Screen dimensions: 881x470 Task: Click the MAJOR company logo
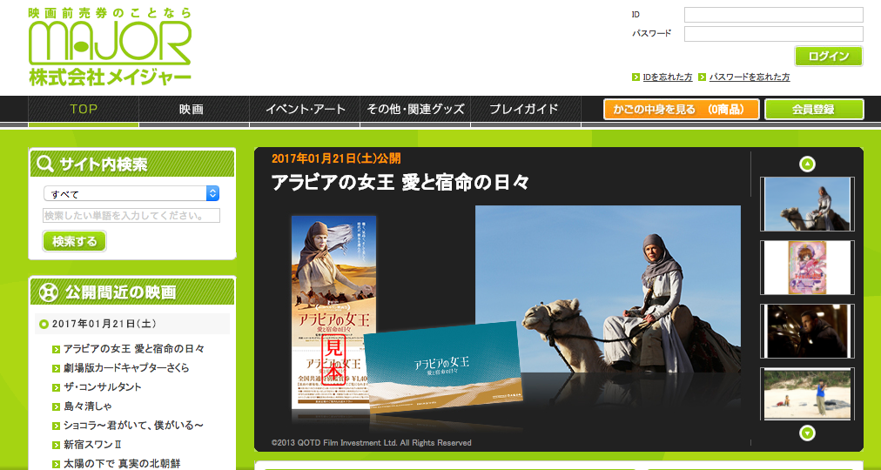tap(110, 46)
